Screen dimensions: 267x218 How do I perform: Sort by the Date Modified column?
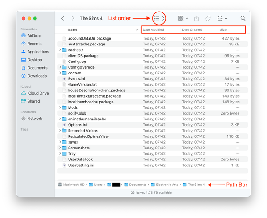pyautogui.click(x=154, y=30)
